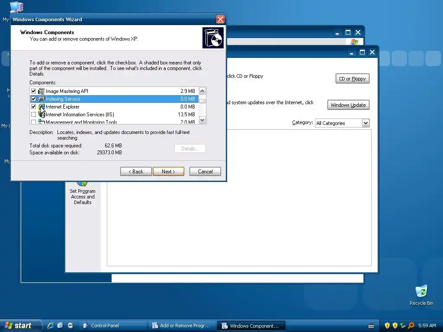Click the CD or Floppy button
The width and height of the screenshot is (443, 332).
(x=352, y=79)
